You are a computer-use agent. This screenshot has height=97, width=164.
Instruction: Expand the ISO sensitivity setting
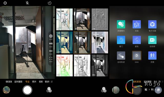(x=51, y=51)
